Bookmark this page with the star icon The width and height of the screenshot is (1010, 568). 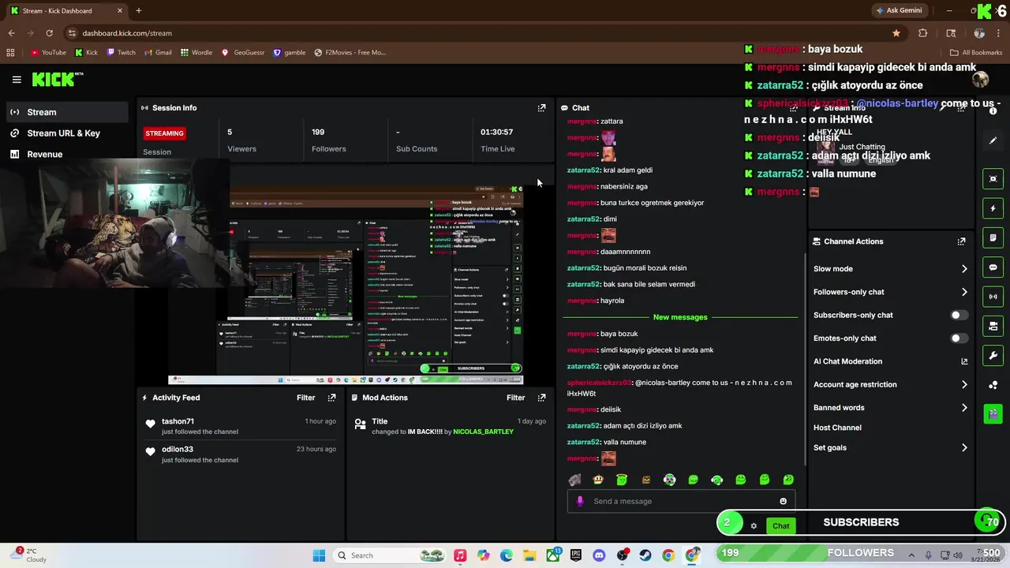point(896,33)
